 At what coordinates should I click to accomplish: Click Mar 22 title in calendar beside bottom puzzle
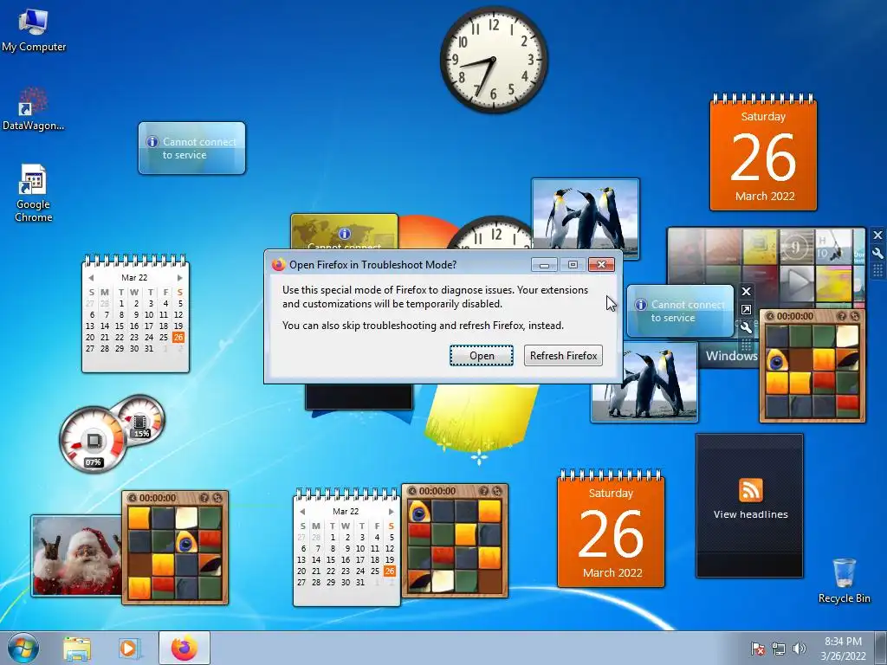pyautogui.click(x=346, y=511)
